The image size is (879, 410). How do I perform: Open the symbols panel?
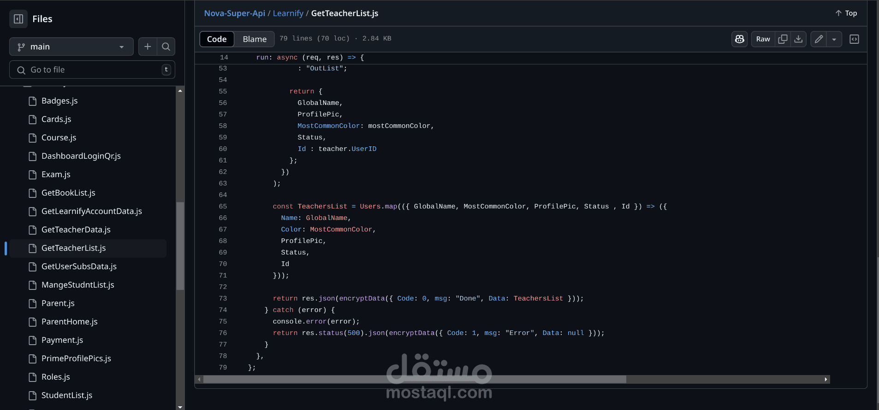pos(854,39)
